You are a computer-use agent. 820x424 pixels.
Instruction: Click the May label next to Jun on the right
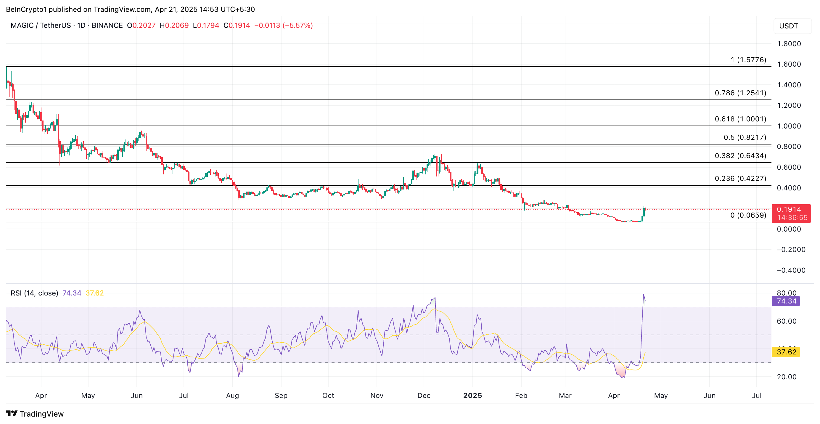[661, 395]
